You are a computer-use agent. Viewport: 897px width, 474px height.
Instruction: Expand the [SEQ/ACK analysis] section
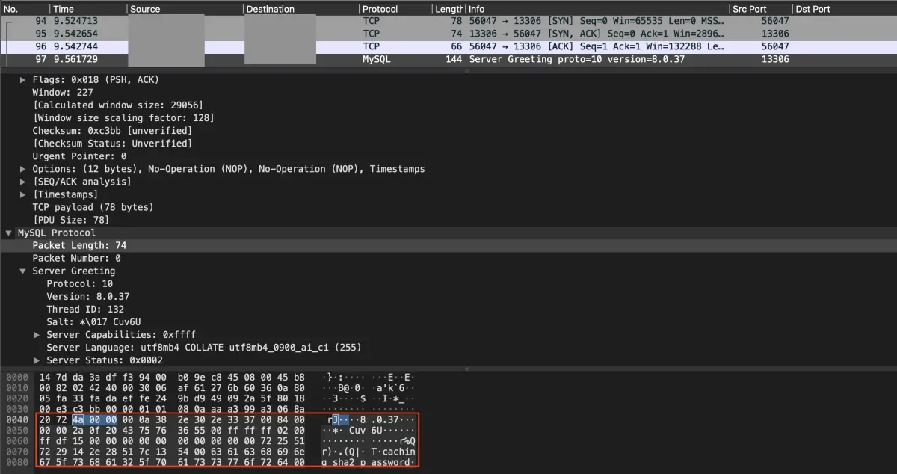[x=24, y=182]
